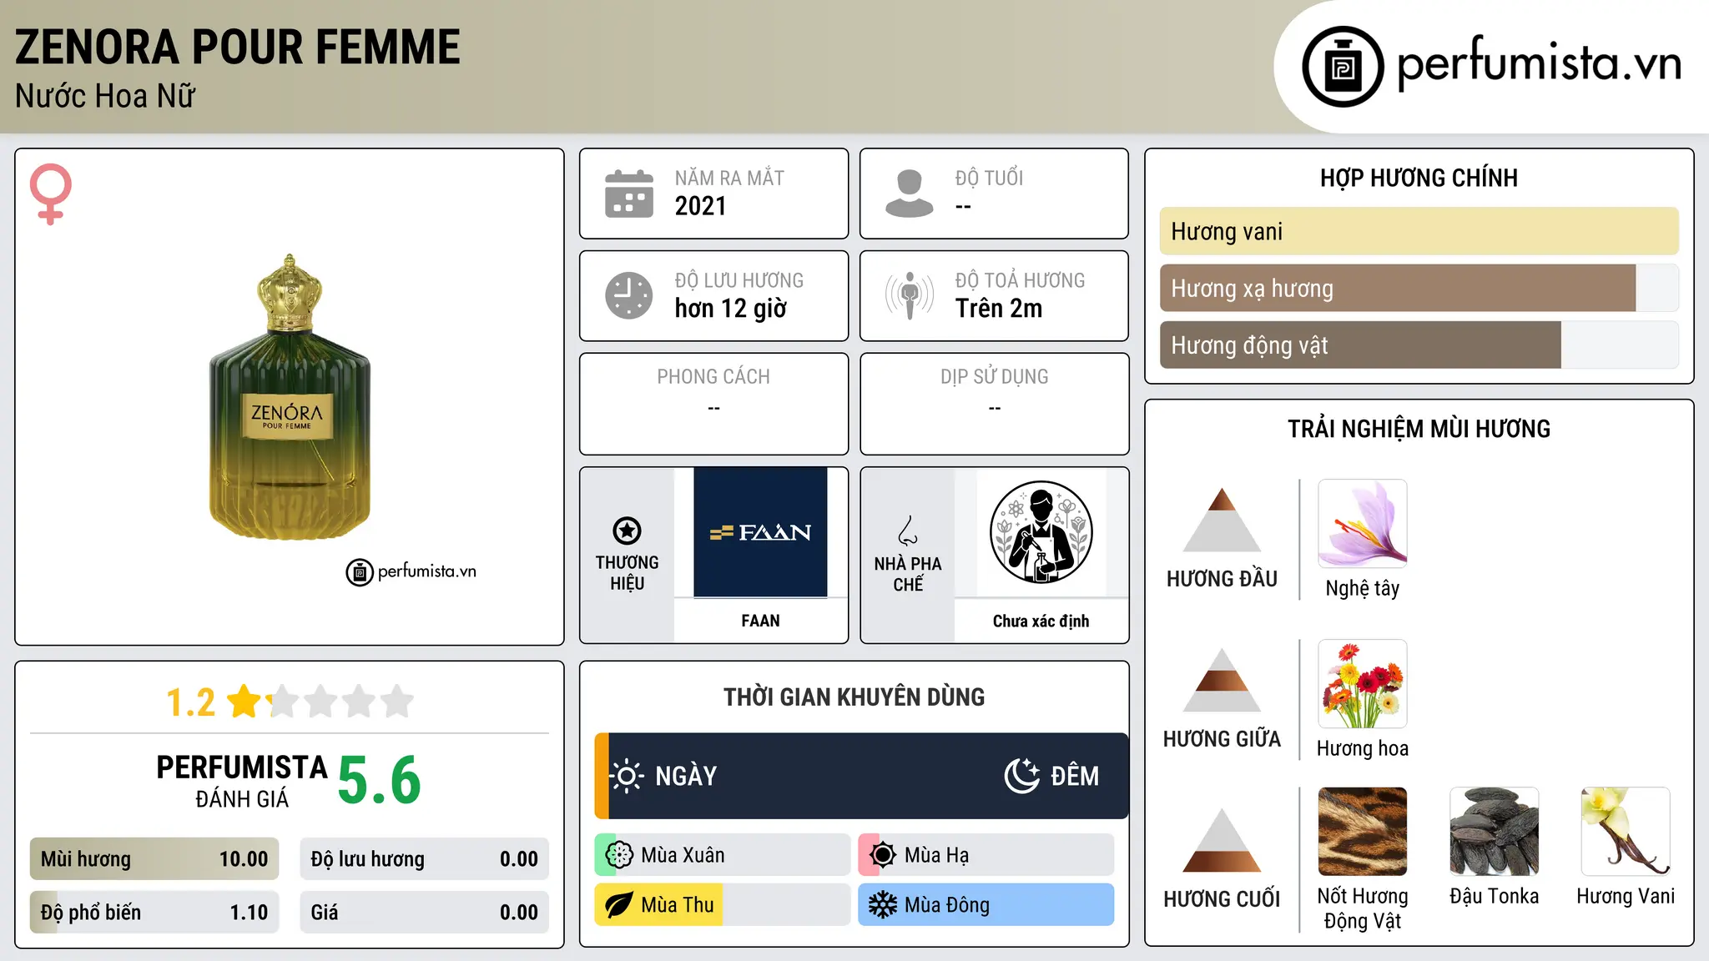This screenshot has width=1709, height=961.
Task: Click the watermark logo under the bottle
Action: point(411,572)
